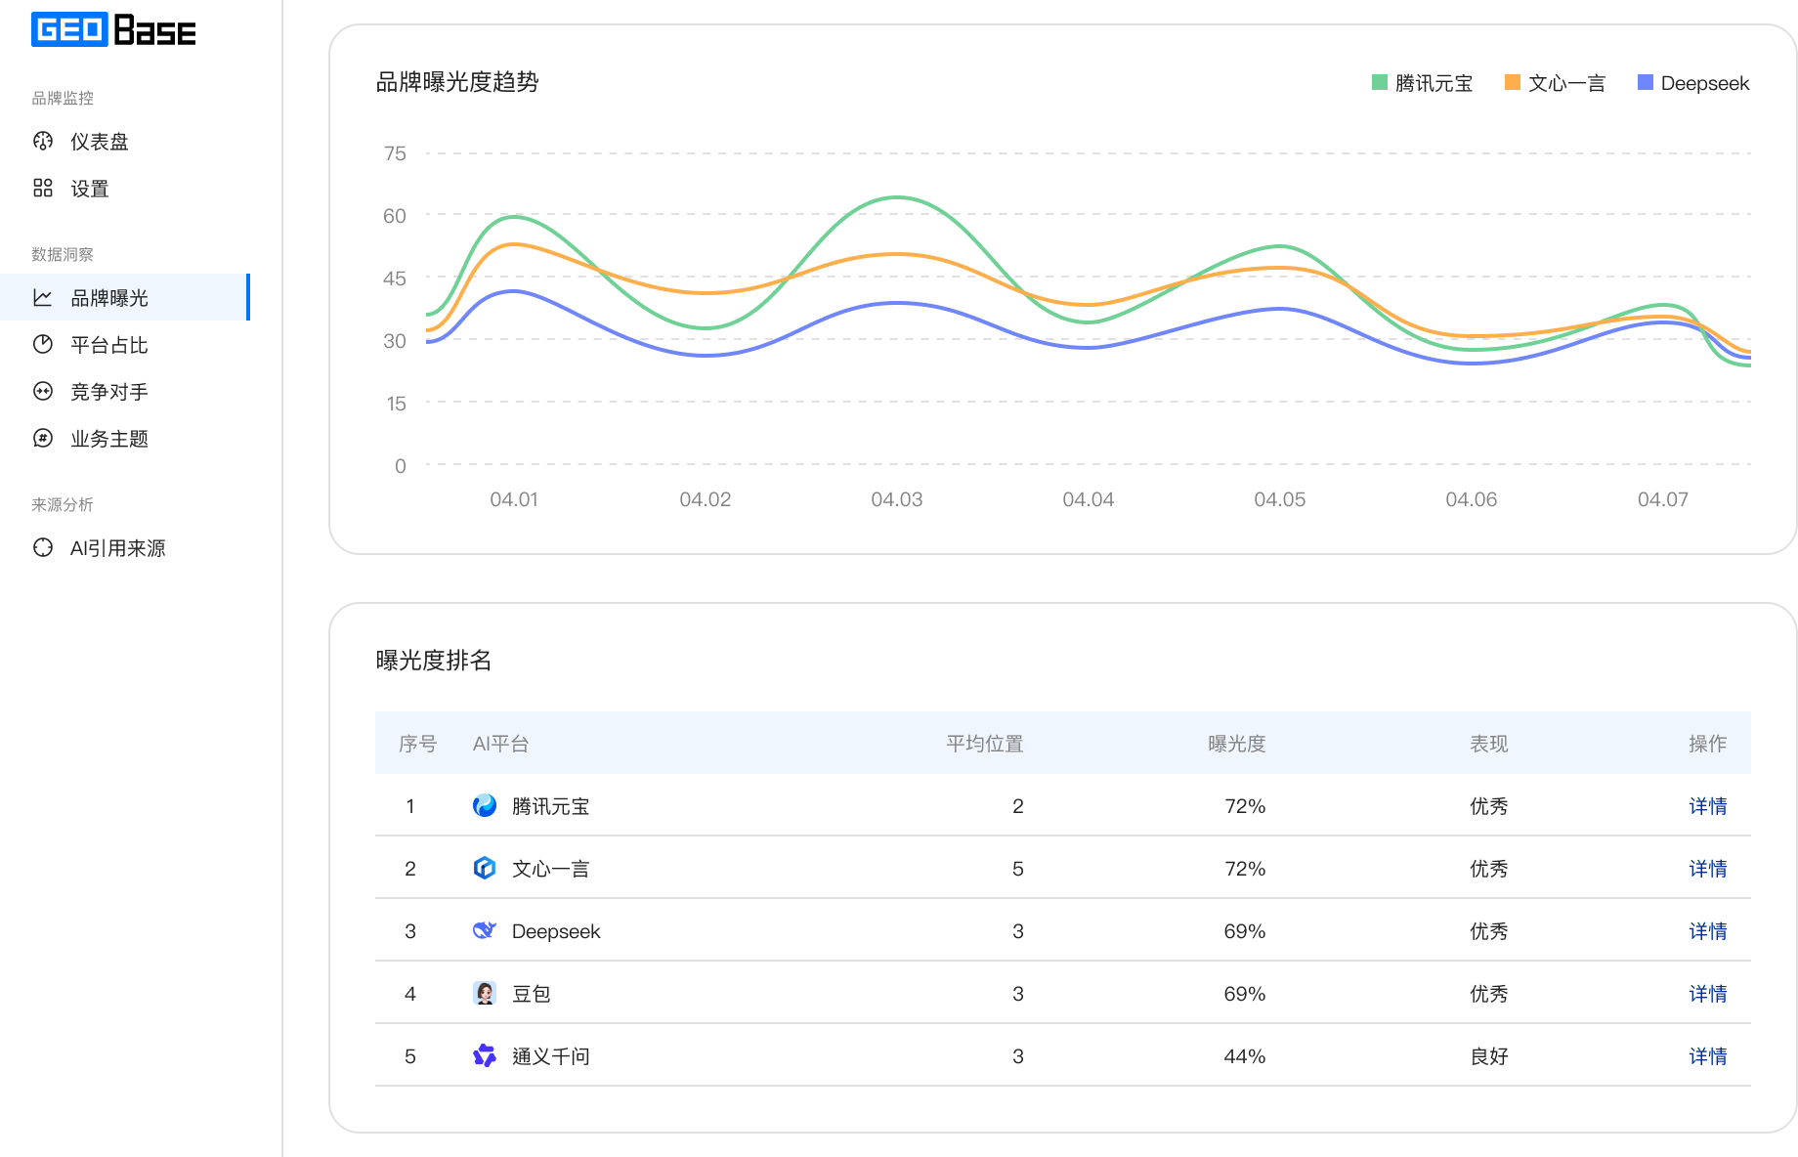Click the icon beside 竞争对手
1798x1157 pixels.
(x=43, y=392)
